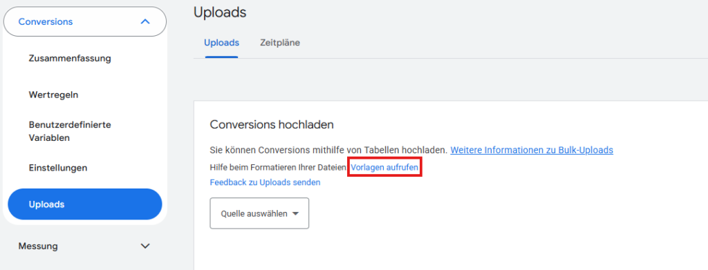Switch to the Uploads tab

[x=221, y=43]
